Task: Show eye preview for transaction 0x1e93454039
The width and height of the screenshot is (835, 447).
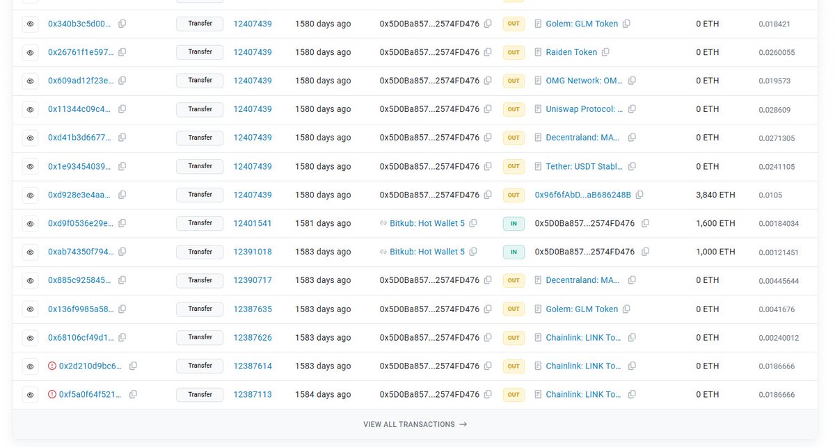Action: pyautogui.click(x=30, y=166)
